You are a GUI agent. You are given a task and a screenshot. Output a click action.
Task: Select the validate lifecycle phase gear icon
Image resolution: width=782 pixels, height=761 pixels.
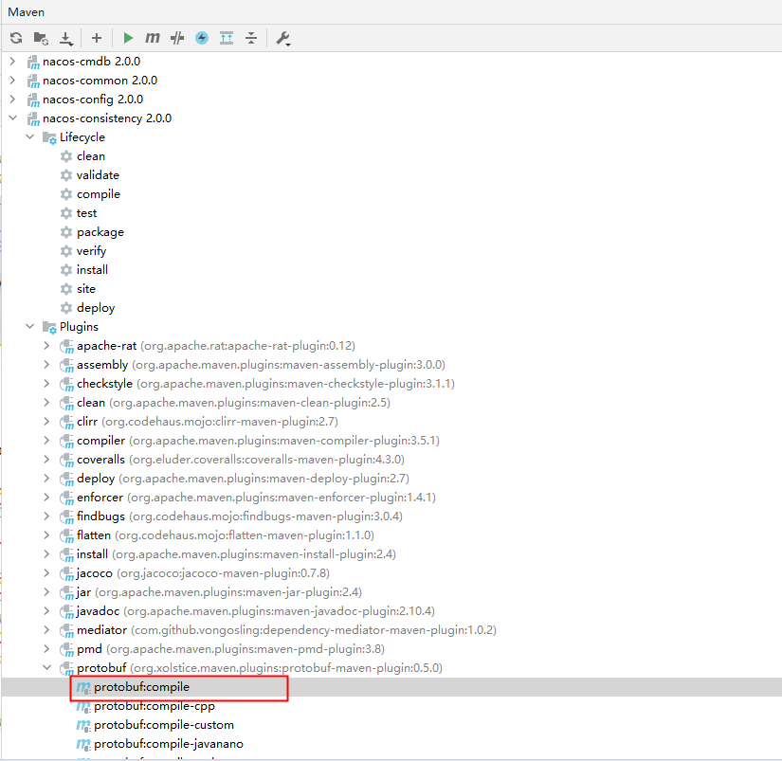tap(66, 175)
